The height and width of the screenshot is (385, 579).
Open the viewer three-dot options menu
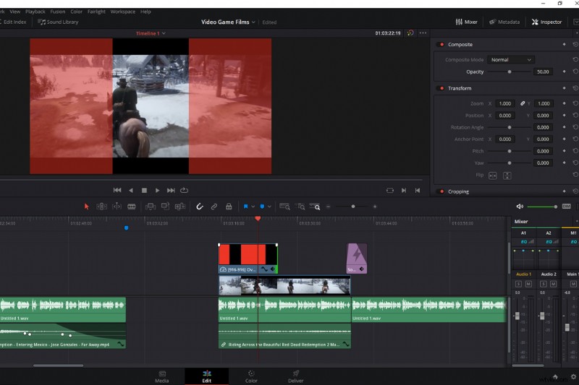point(423,33)
